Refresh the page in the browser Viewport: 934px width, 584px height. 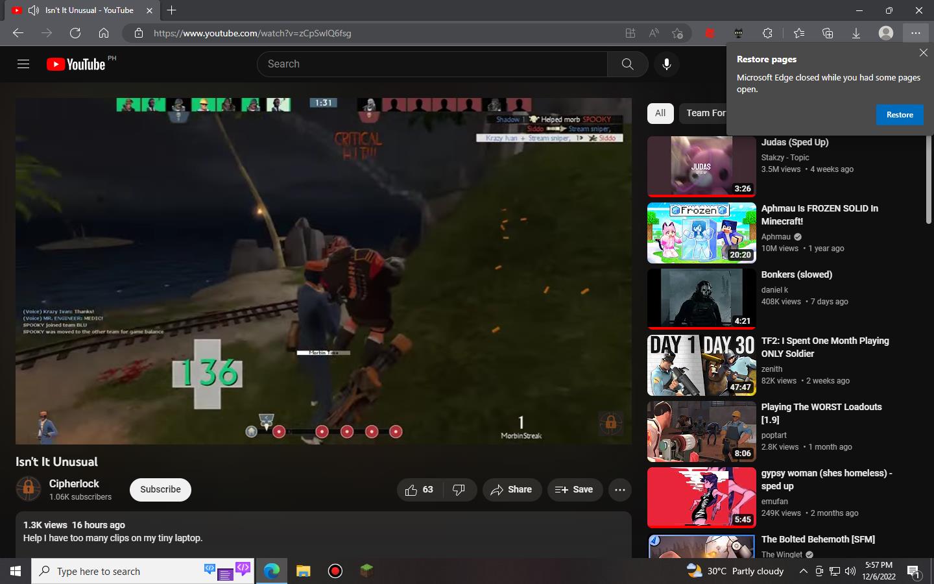pyautogui.click(x=75, y=33)
